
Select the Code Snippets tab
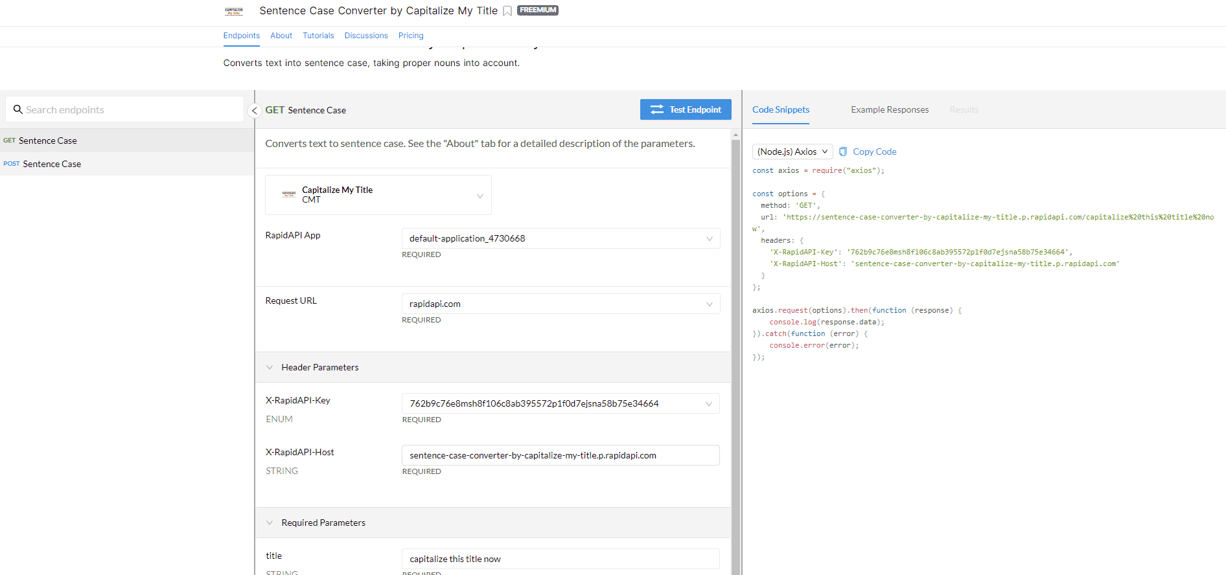click(781, 109)
